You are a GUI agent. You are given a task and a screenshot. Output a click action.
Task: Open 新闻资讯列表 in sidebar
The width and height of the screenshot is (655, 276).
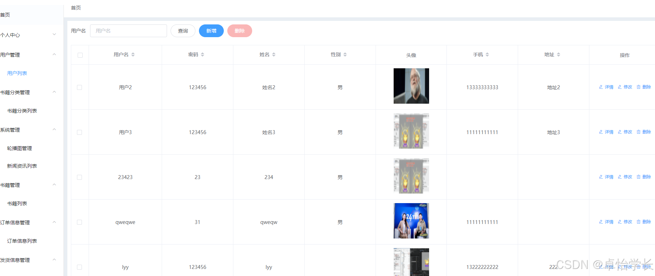pos(22,166)
